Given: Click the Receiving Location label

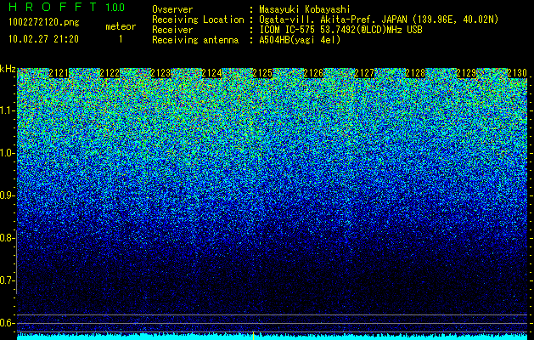Looking at the screenshot, I should (198, 20).
